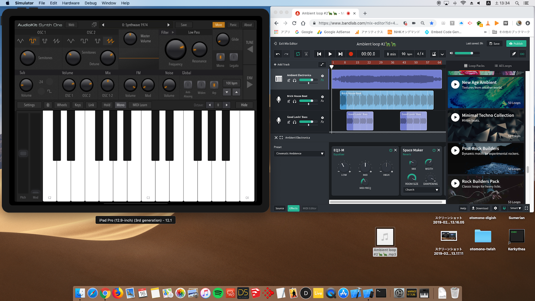Expand the TUNE side panel arrow
This screenshot has width=535, height=301.
click(250, 49)
